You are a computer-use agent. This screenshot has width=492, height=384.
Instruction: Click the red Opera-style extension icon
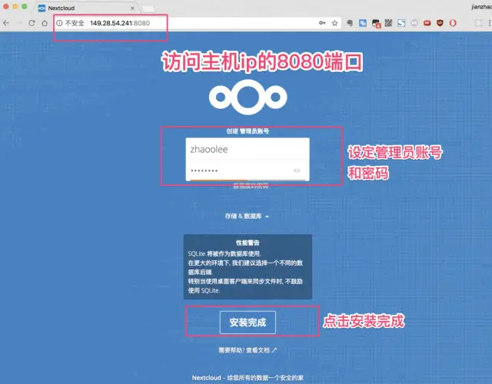click(454, 23)
